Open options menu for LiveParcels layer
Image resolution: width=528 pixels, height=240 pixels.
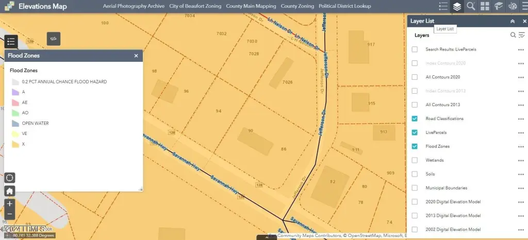point(521,133)
